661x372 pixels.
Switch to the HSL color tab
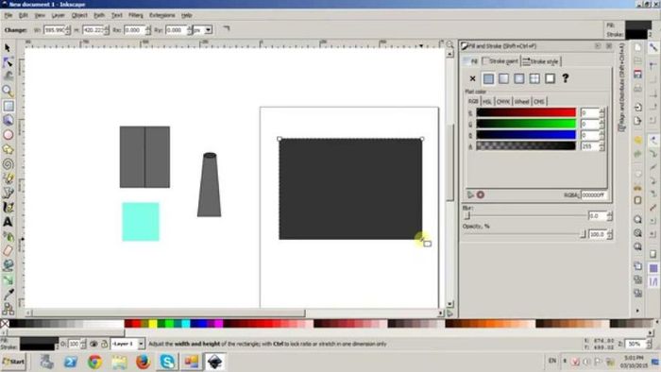click(x=487, y=102)
